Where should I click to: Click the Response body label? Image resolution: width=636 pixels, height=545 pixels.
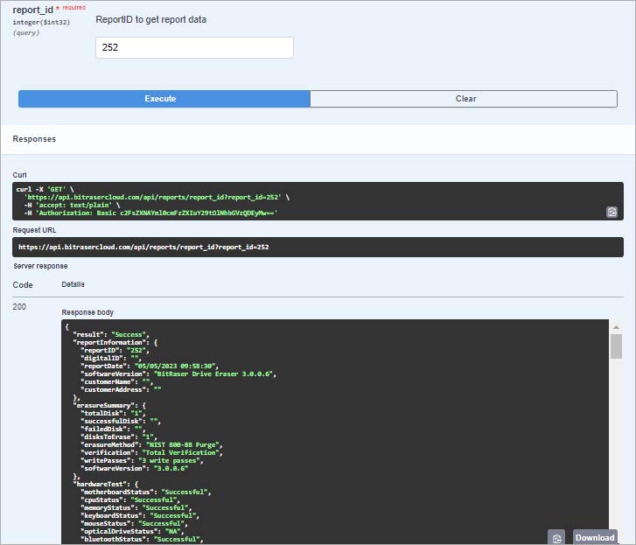87,312
